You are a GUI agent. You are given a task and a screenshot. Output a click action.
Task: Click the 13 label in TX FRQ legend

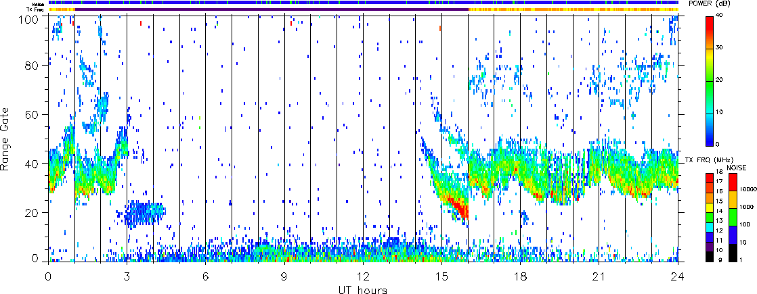[x=719, y=220]
